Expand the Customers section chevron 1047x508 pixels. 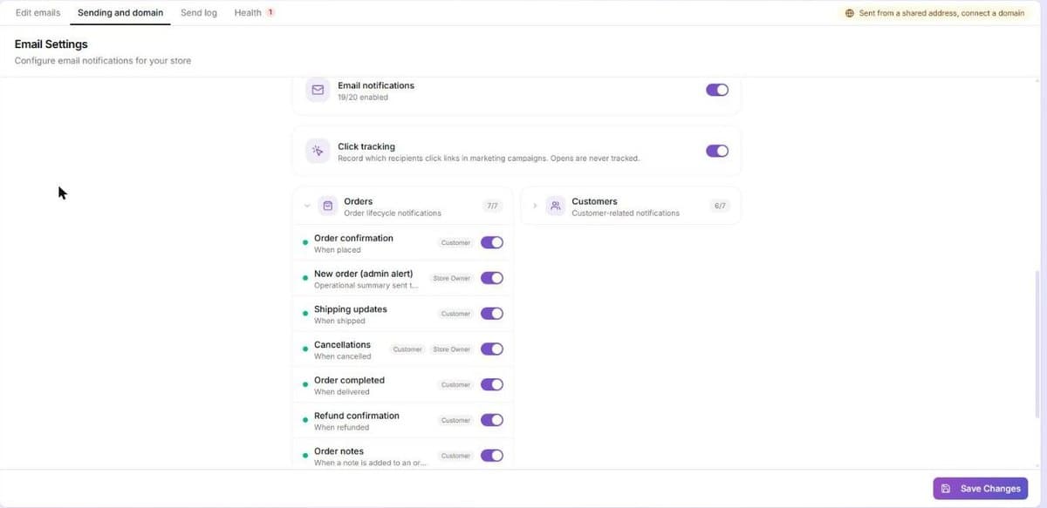click(535, 207)
